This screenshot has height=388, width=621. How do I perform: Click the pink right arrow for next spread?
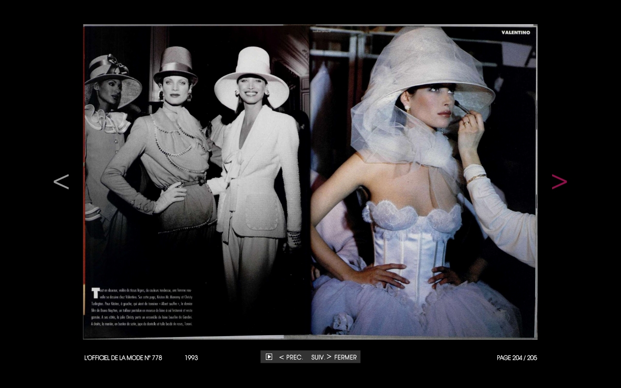click(559, 181)
